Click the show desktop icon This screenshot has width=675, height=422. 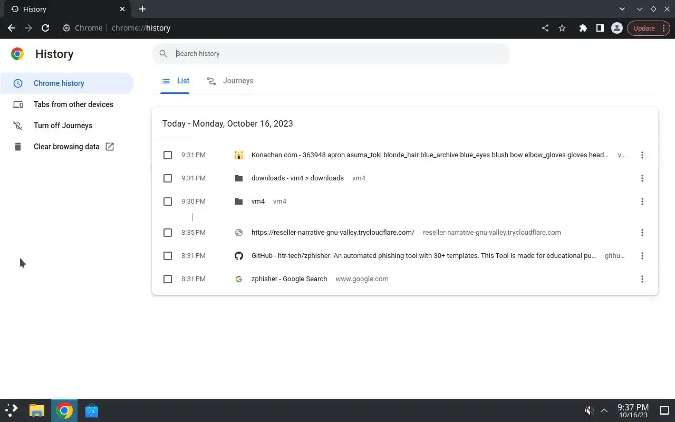(664, 410)
